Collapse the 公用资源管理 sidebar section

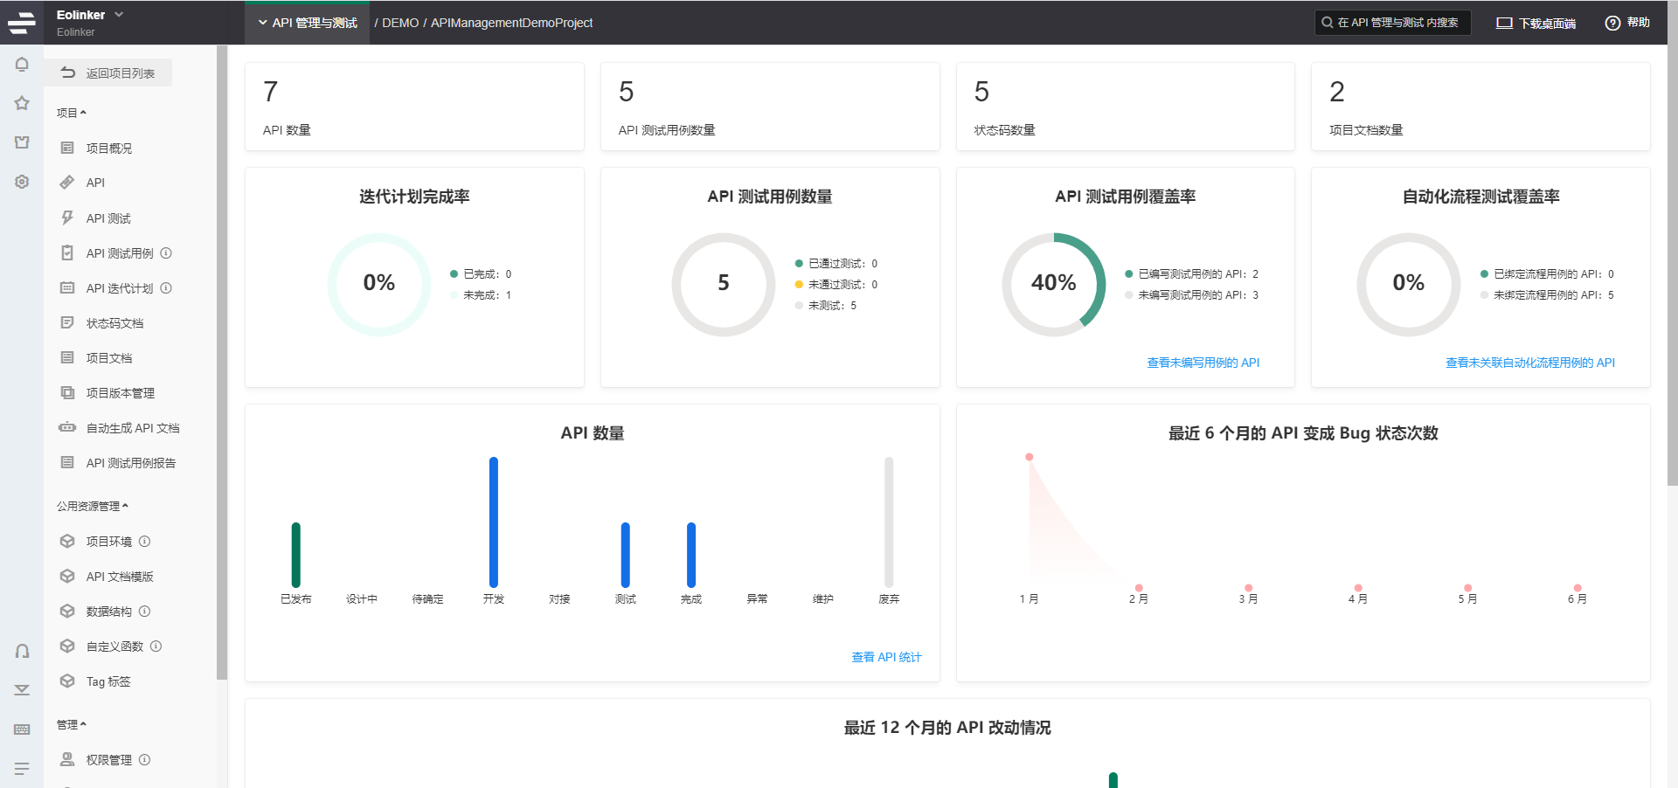tap(93, 506)
